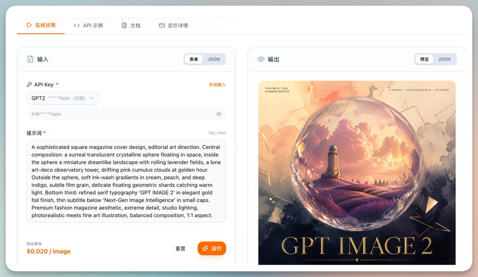
Task: Click the 手动输入 link
Action: coord(217,85)
